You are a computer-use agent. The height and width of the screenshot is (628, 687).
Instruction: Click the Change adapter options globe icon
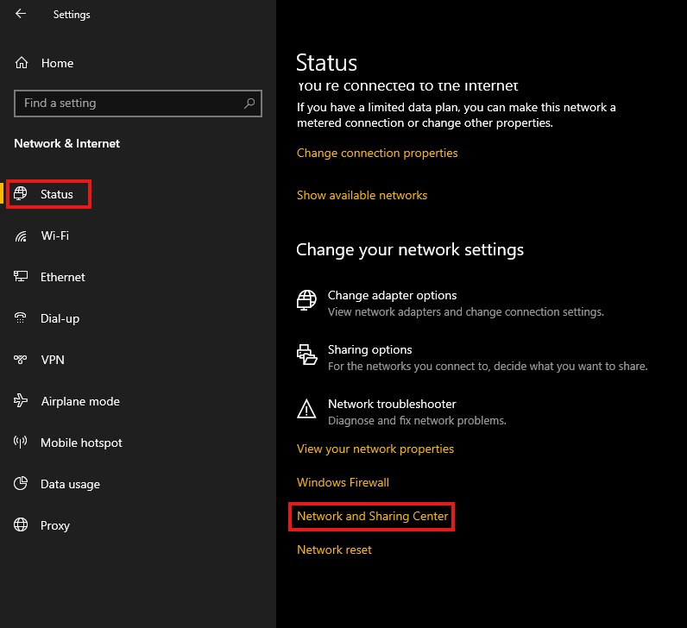point(306,300)
